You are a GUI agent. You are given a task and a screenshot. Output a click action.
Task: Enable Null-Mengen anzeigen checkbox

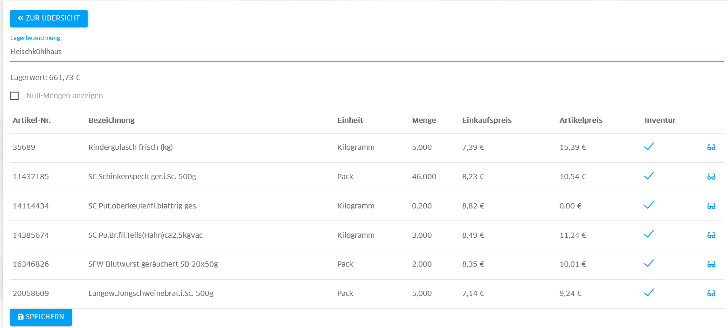14,96
